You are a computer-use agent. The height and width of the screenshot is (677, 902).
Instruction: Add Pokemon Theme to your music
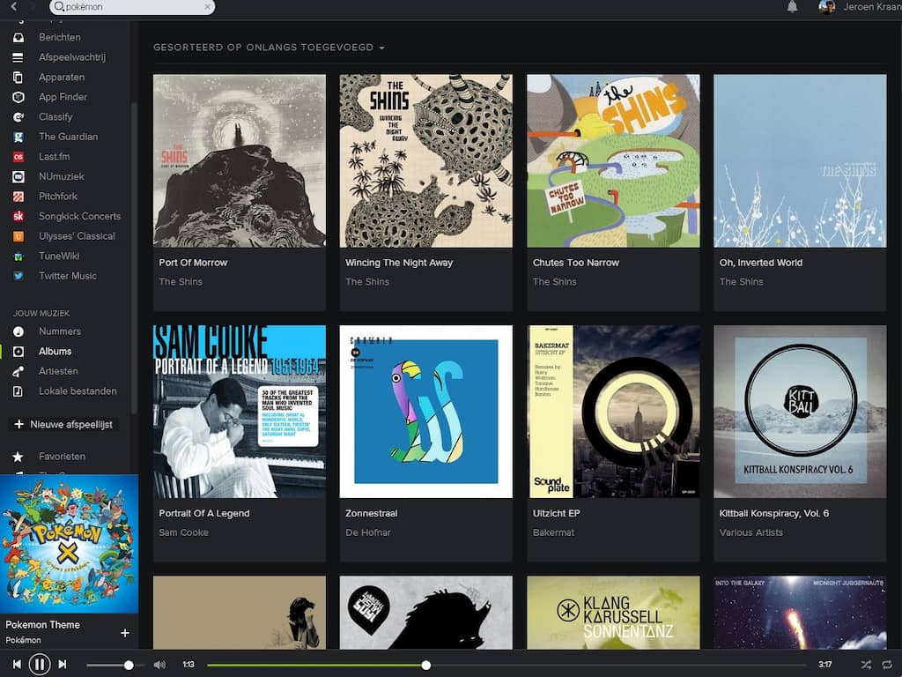click(125, 632)
